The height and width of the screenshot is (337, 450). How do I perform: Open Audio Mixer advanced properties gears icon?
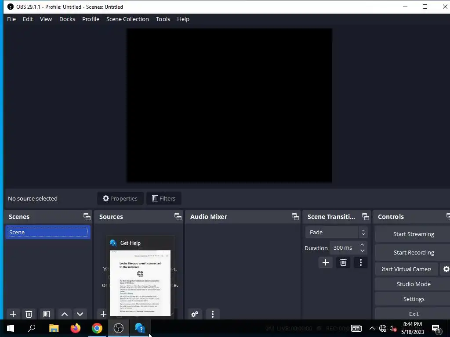[195, 314]
